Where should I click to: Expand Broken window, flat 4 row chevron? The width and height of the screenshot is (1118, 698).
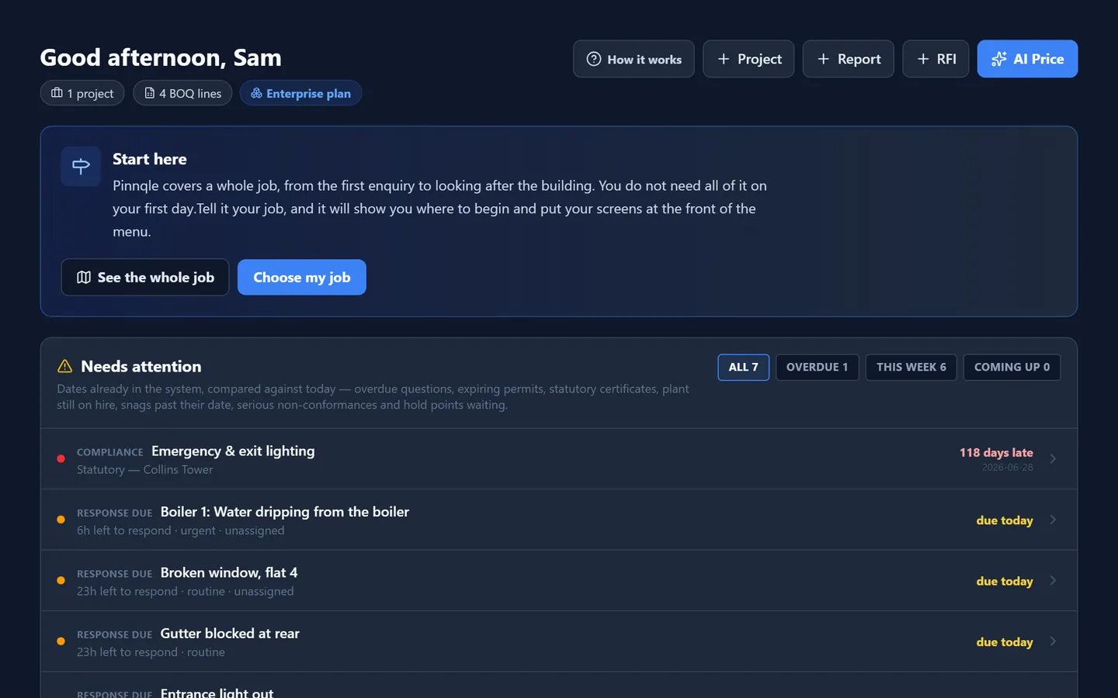click(x=1053, y=580)
